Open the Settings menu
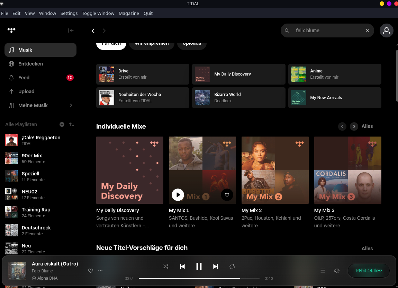This screenshot has width=398, height=288. [69, 13]
